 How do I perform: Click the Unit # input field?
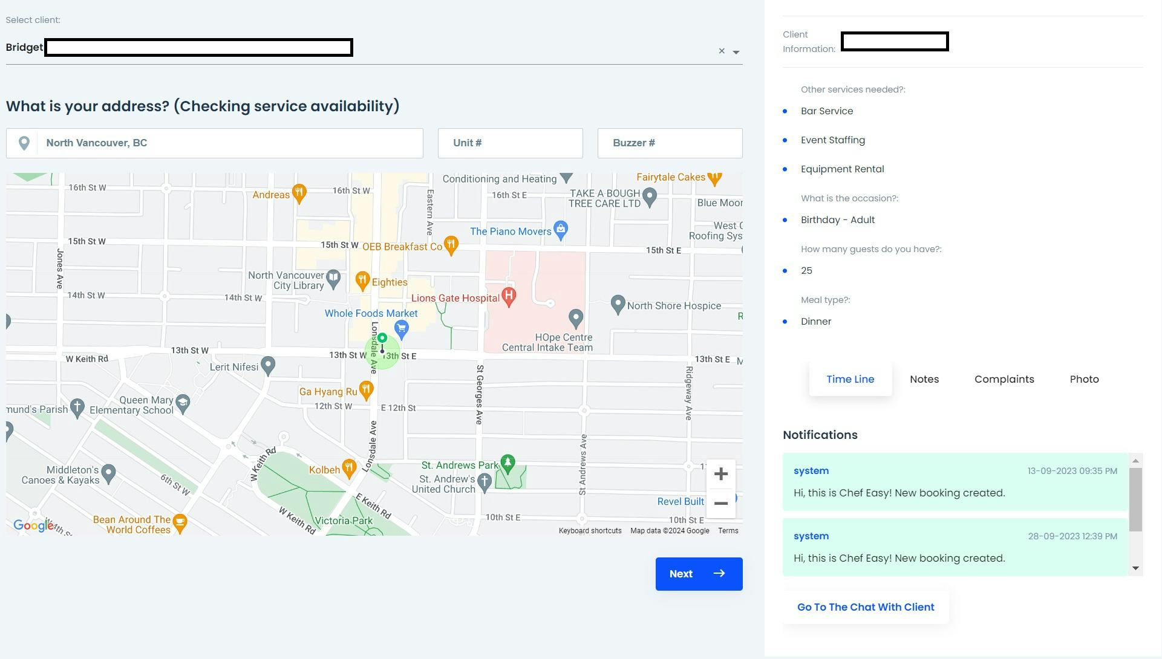(x=510, y=143)
